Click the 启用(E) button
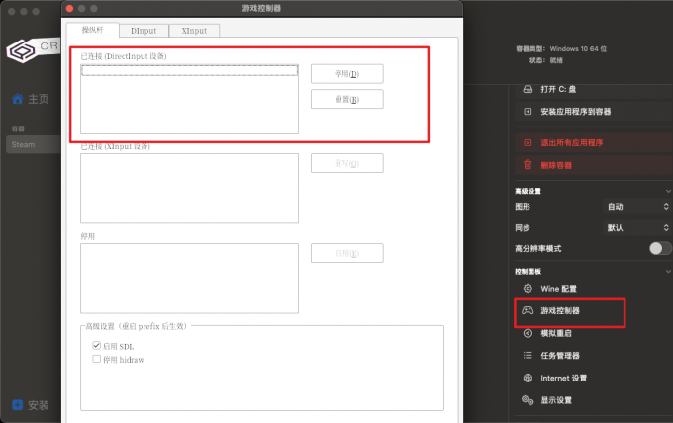The image size is (673, 423). pos(346,253)
